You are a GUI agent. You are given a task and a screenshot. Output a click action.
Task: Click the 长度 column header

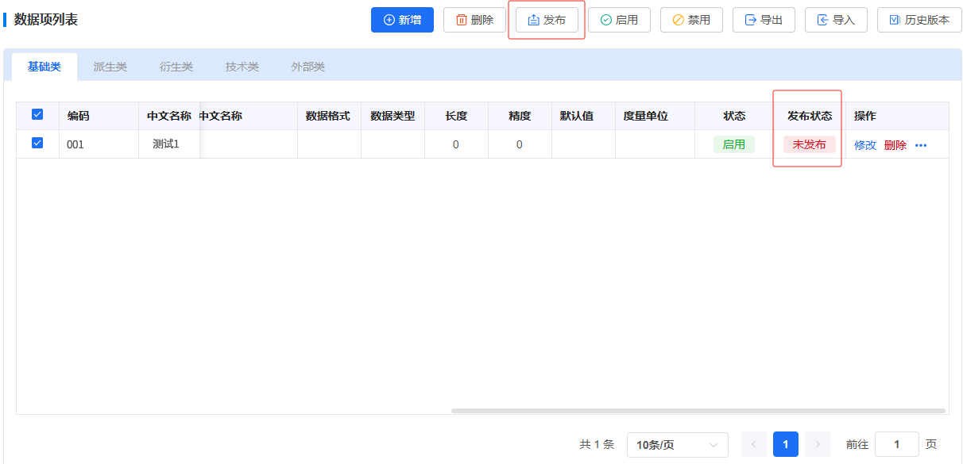(456, 116)
